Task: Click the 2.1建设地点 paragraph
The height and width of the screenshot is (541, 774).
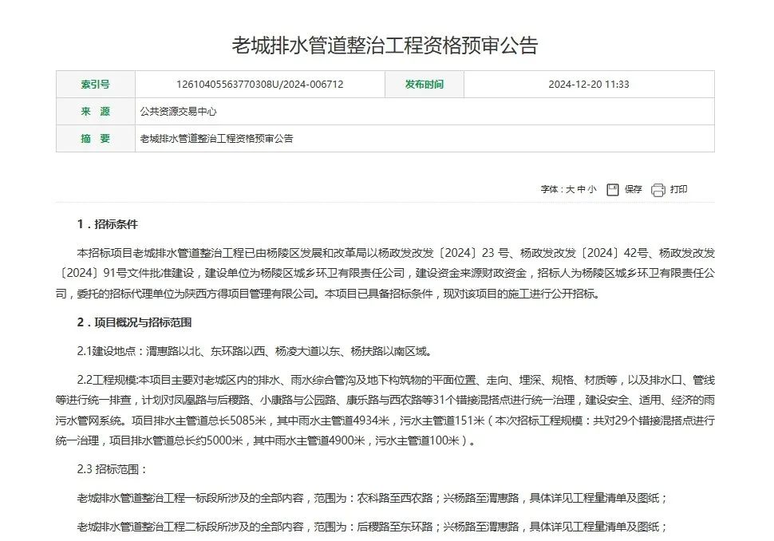Action: click(x=255, y=351)
